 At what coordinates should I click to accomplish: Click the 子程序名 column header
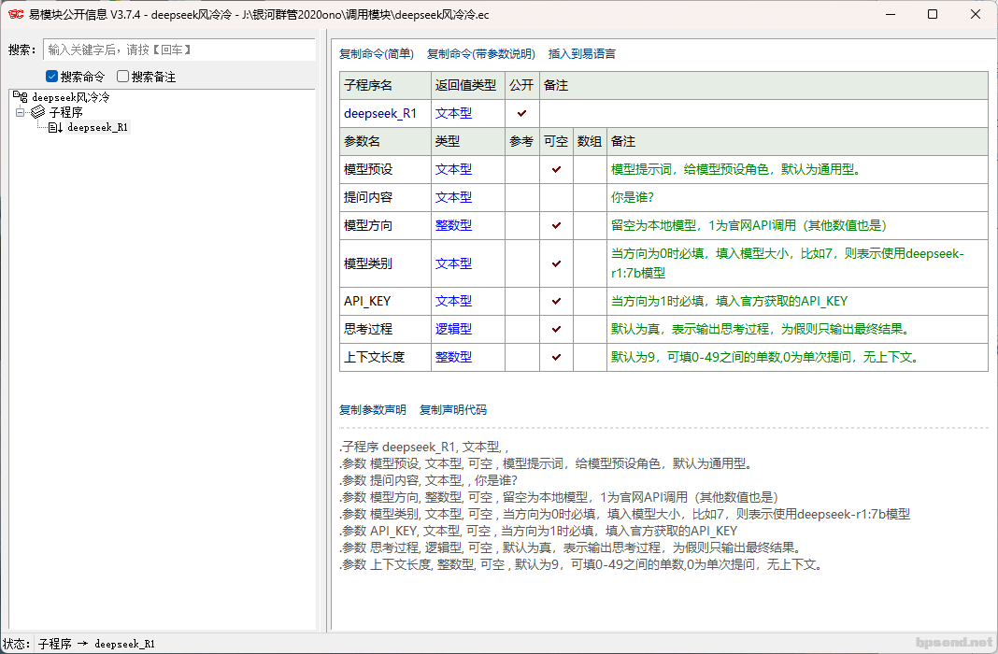(x=385, y=85)
